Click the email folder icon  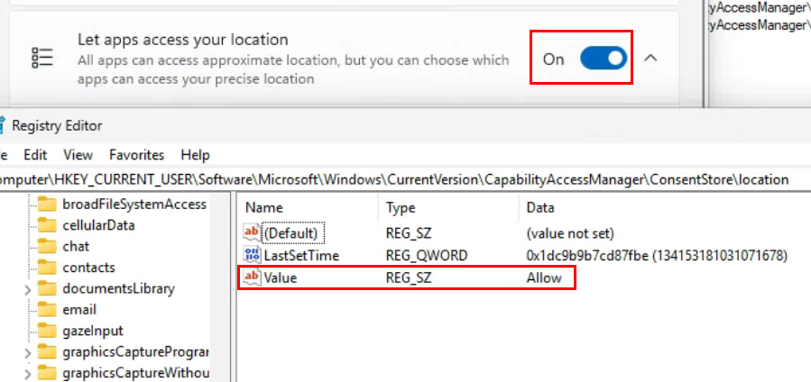tap(47, 310)
